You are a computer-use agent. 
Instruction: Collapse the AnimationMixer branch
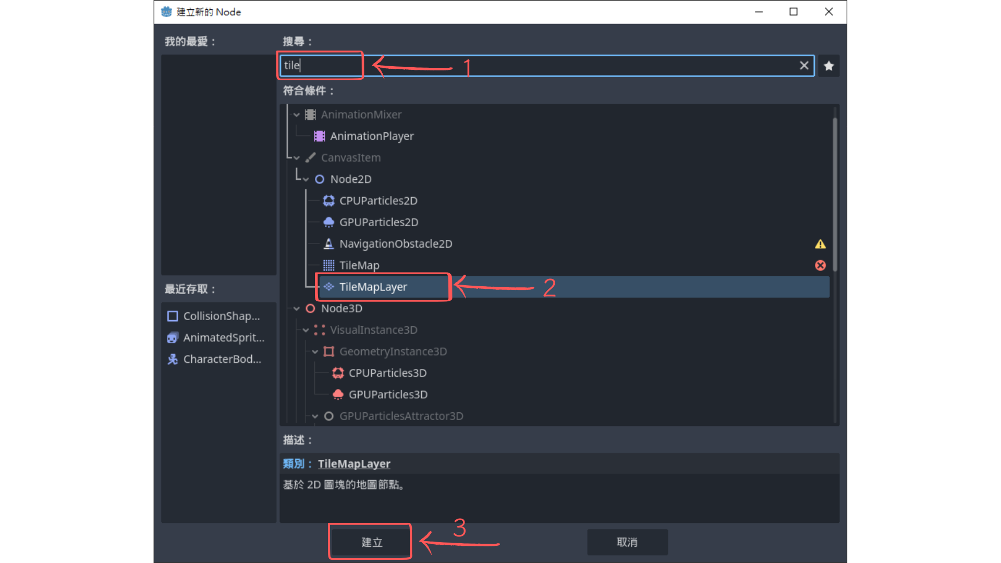[x=297, y=115]
